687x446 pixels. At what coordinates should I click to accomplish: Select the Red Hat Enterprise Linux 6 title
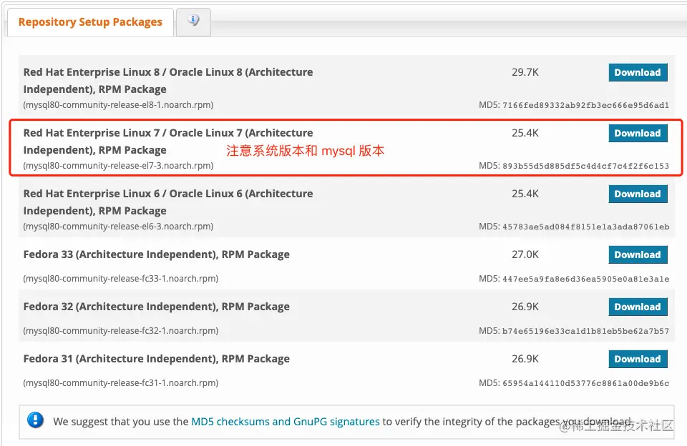coord(167,202)
